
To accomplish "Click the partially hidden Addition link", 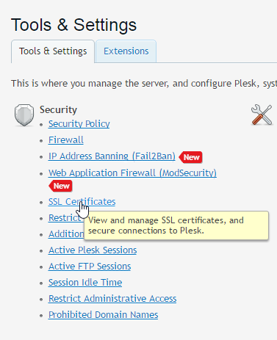I will coord(66,234).
